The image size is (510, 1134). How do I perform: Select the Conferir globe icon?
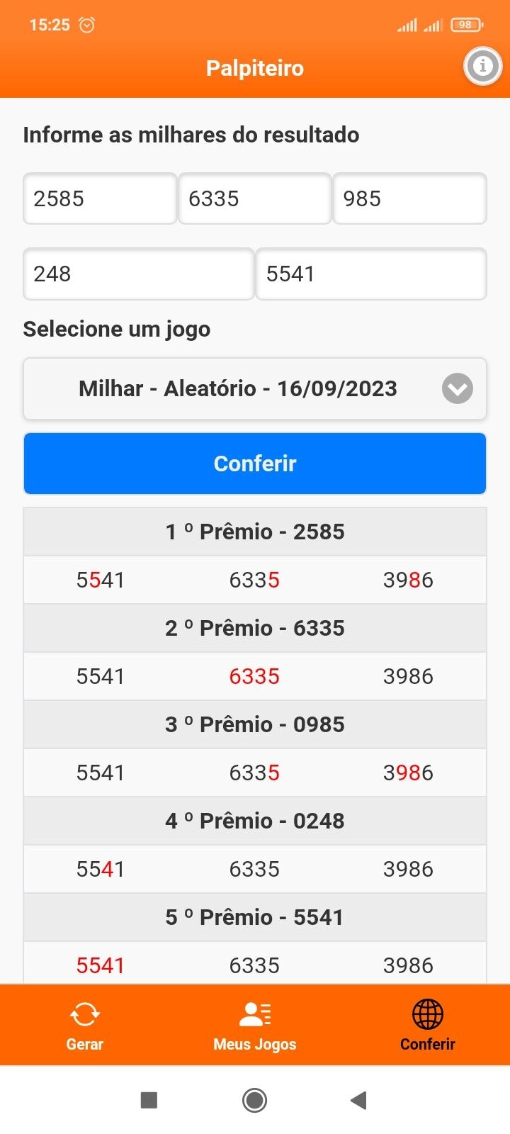click(428, 1014)
